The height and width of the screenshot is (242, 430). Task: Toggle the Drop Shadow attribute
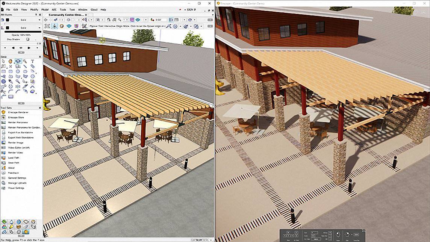[27, 39]
